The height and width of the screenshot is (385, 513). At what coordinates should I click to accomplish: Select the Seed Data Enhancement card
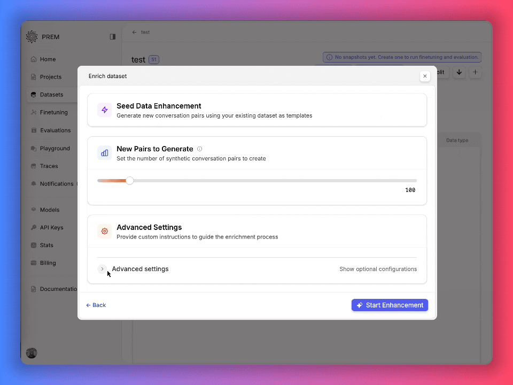point(257,110)
